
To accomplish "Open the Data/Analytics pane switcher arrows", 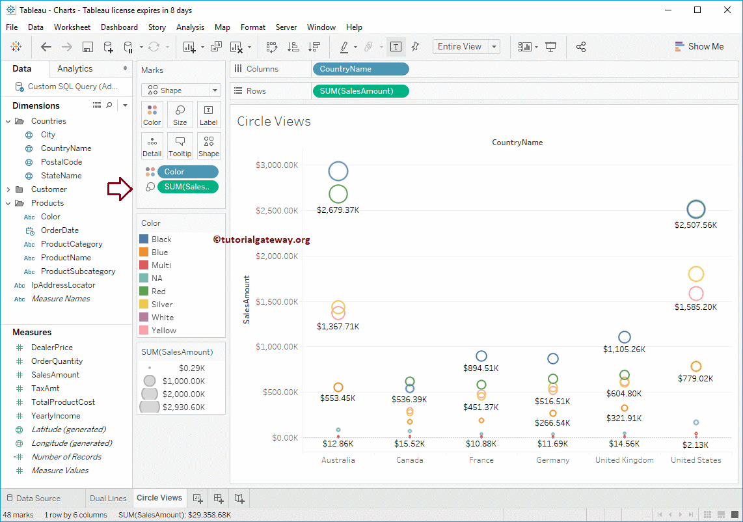I will pos(125,68).
